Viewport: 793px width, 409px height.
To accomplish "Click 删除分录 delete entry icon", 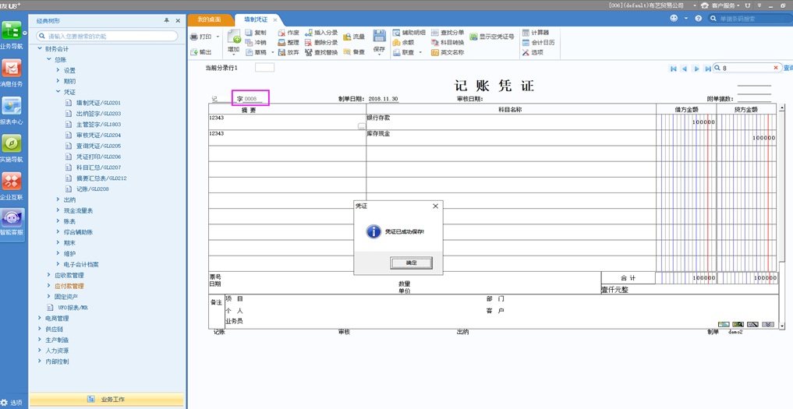I will click(x=309, y=43).
